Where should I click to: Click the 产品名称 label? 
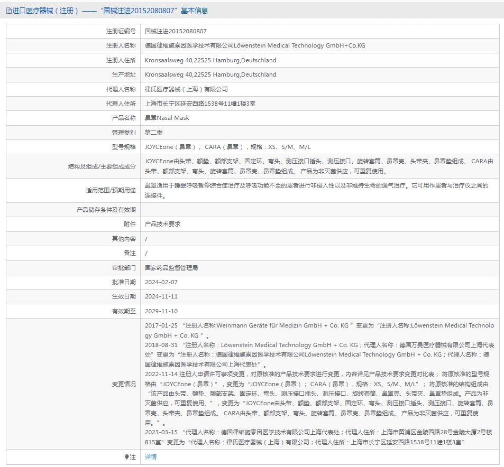124,118
